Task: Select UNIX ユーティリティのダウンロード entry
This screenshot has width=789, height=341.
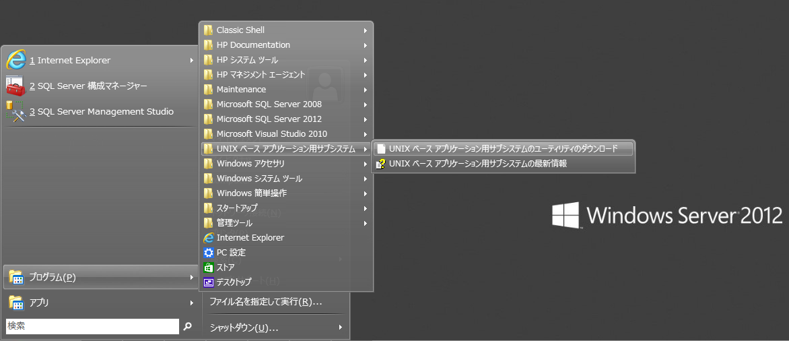Action: [x=503, y=149]
